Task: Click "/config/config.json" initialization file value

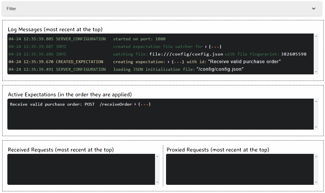Action: pos(220,69)
